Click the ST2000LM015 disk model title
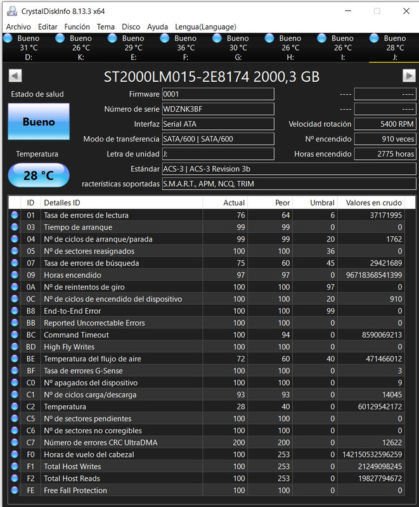This screenshot has width=419, height=507. (x=212, y=77)
